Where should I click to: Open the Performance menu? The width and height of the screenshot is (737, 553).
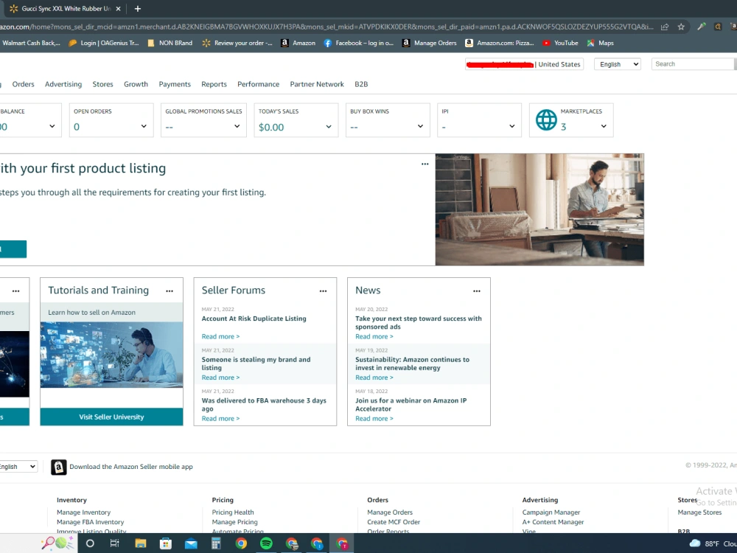pyautogui.click(x=258, y=84)
